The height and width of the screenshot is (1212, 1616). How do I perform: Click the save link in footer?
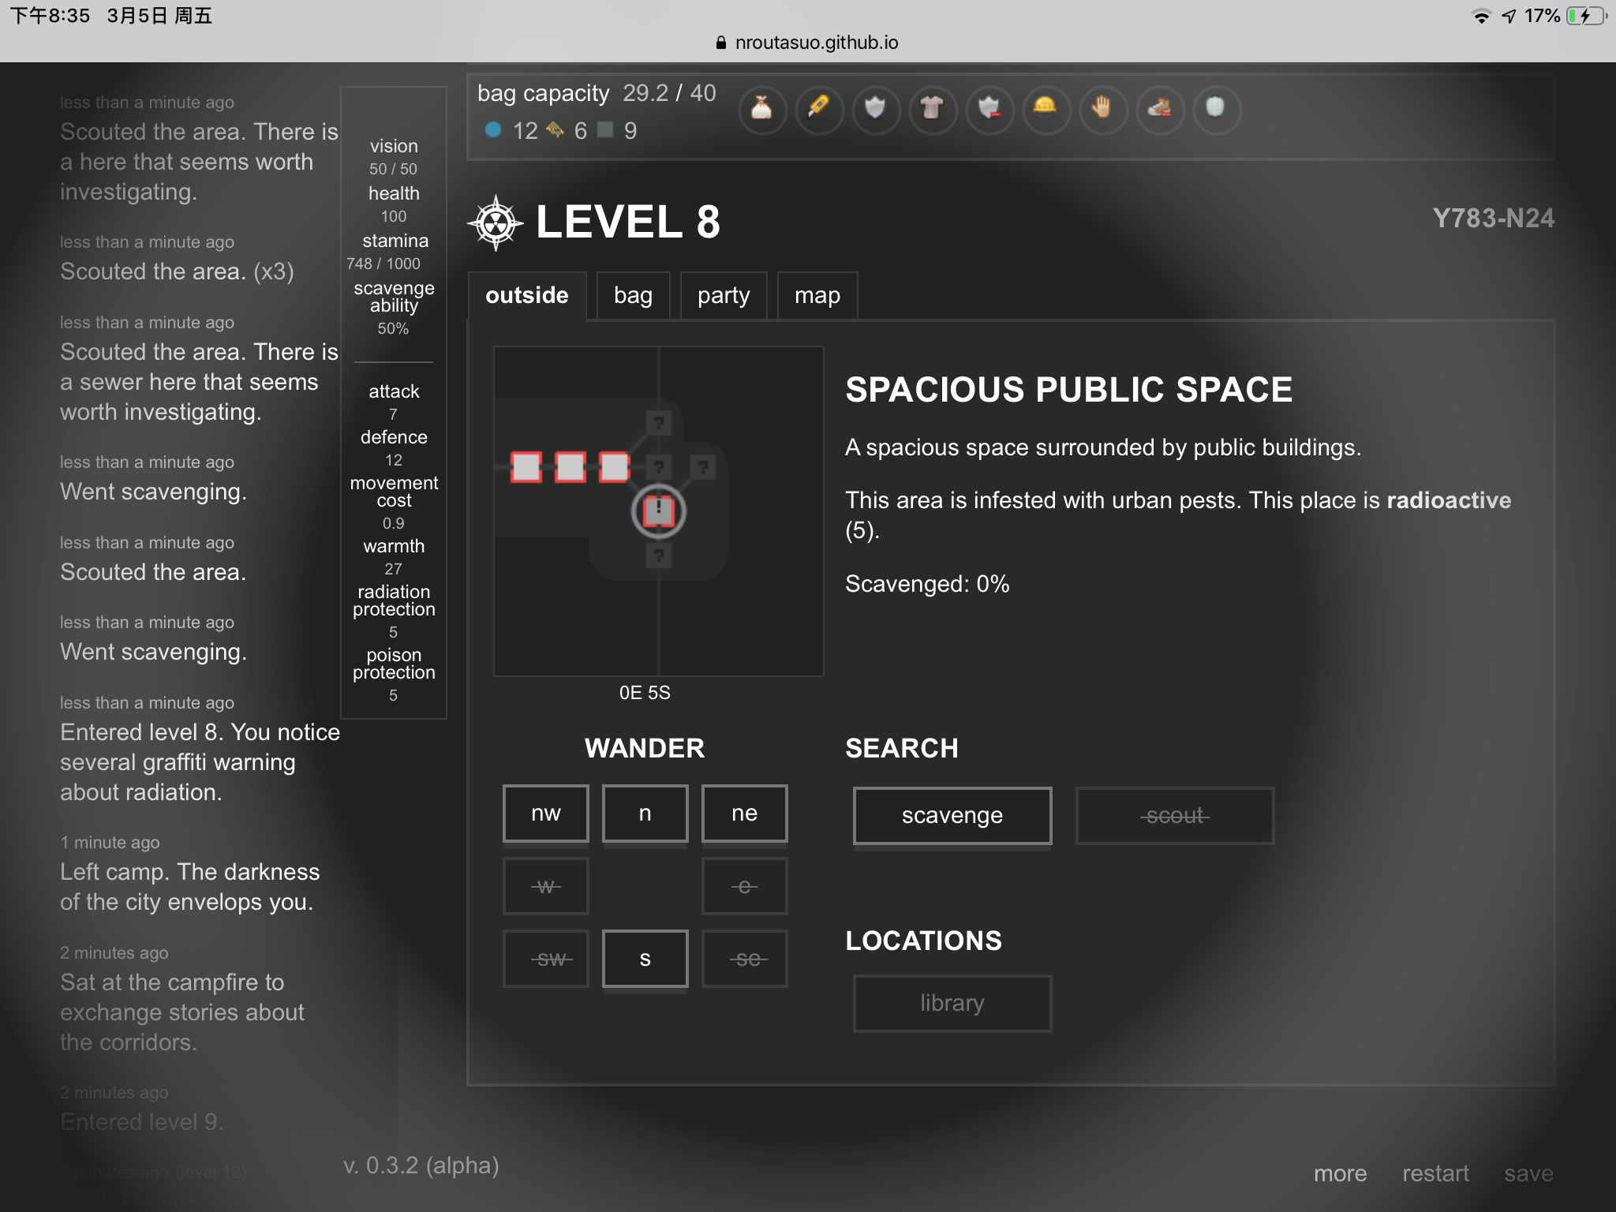point(1528,1174)
